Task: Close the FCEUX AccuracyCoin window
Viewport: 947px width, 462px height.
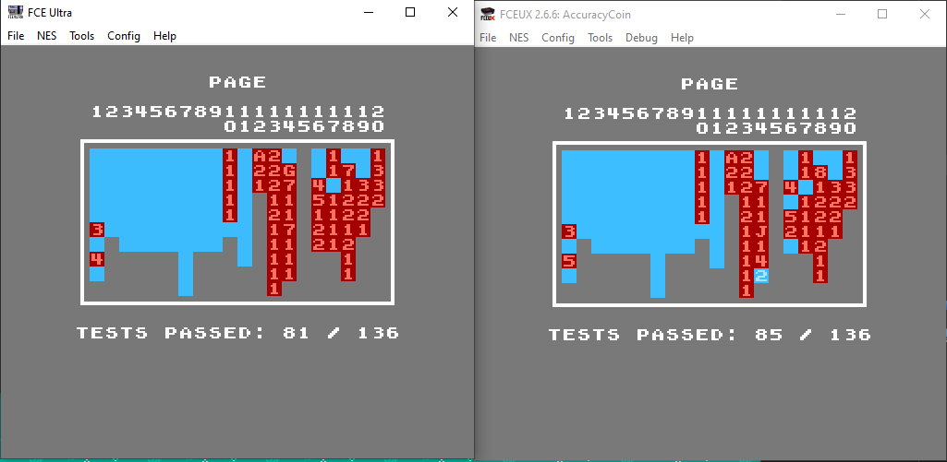Action: 925,14
